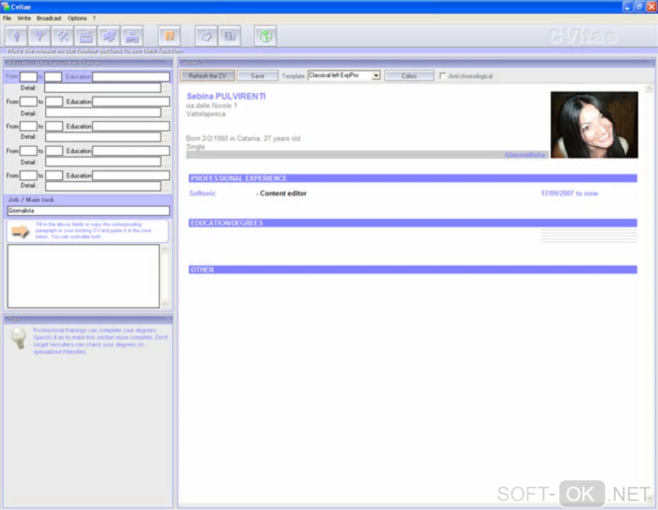Click the profile photo in the CV
The image size is (658, 510).
(594, 124)
